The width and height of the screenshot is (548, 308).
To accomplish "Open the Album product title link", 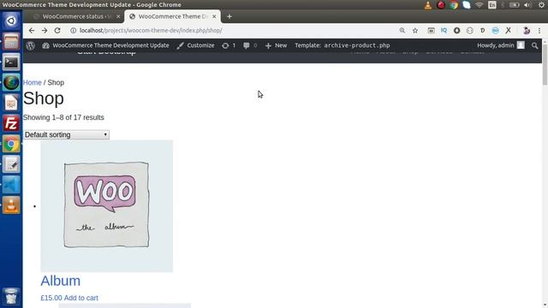I will pos(61,281).
